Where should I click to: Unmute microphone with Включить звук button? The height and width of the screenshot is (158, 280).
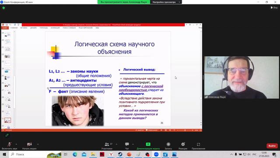tap(10, 146)
